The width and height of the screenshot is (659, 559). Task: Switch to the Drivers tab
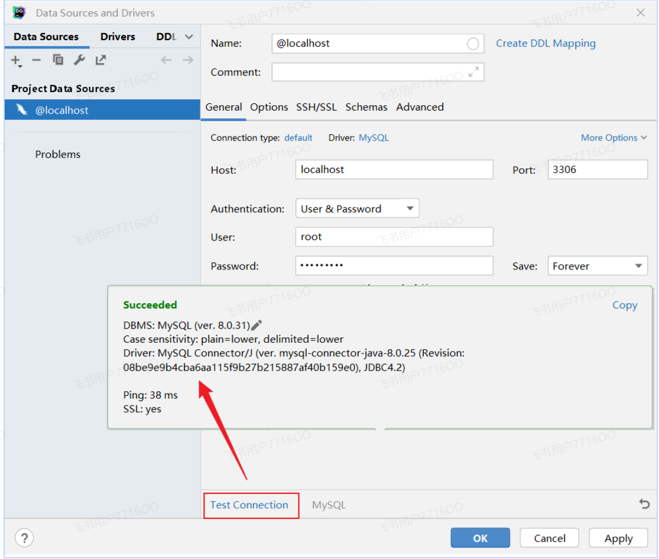coord(118,37)
